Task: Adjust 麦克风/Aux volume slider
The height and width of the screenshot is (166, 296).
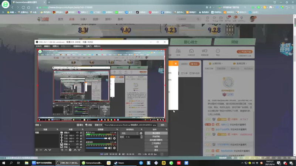Action: tap(97, 138)
